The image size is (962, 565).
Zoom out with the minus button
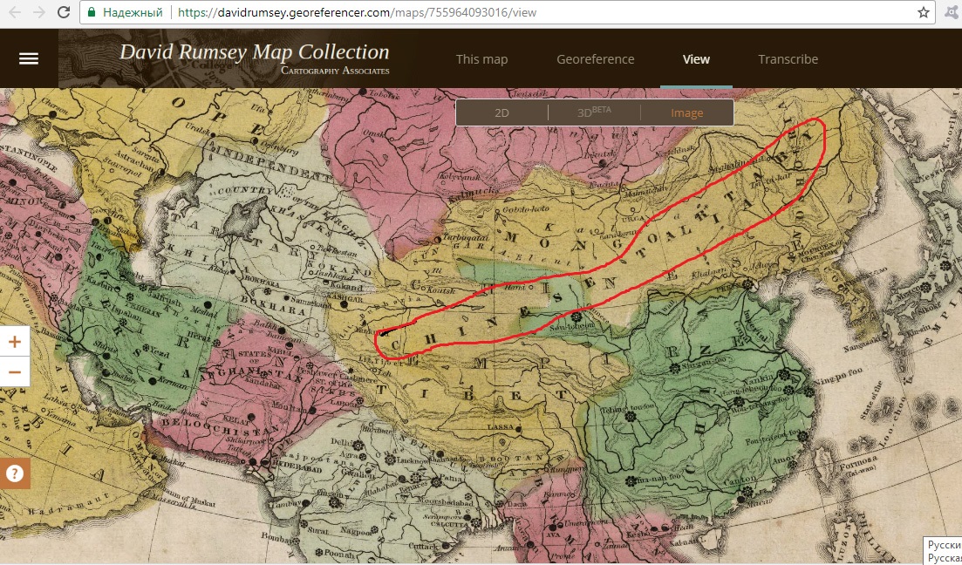(15, 371)
